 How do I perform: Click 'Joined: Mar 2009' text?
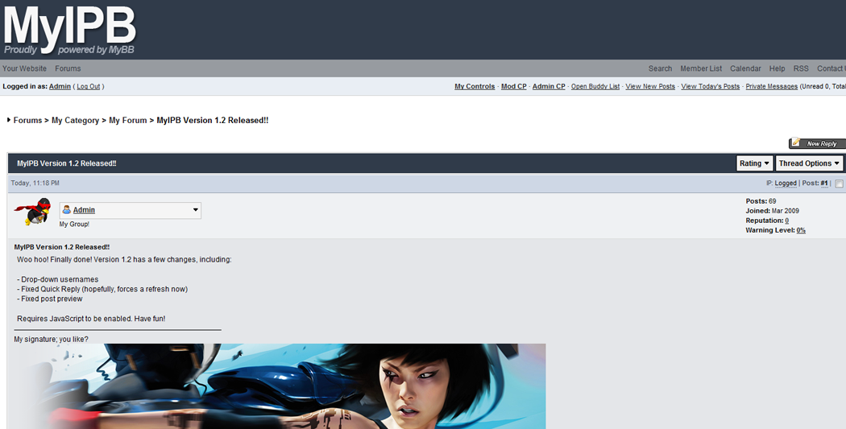[773, 211]
